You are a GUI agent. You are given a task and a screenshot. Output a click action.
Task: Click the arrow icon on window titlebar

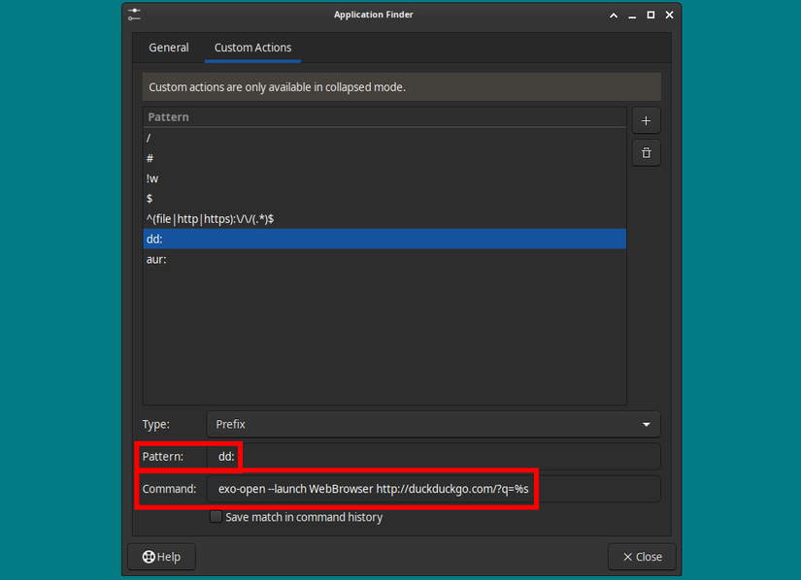pos(613,15)
